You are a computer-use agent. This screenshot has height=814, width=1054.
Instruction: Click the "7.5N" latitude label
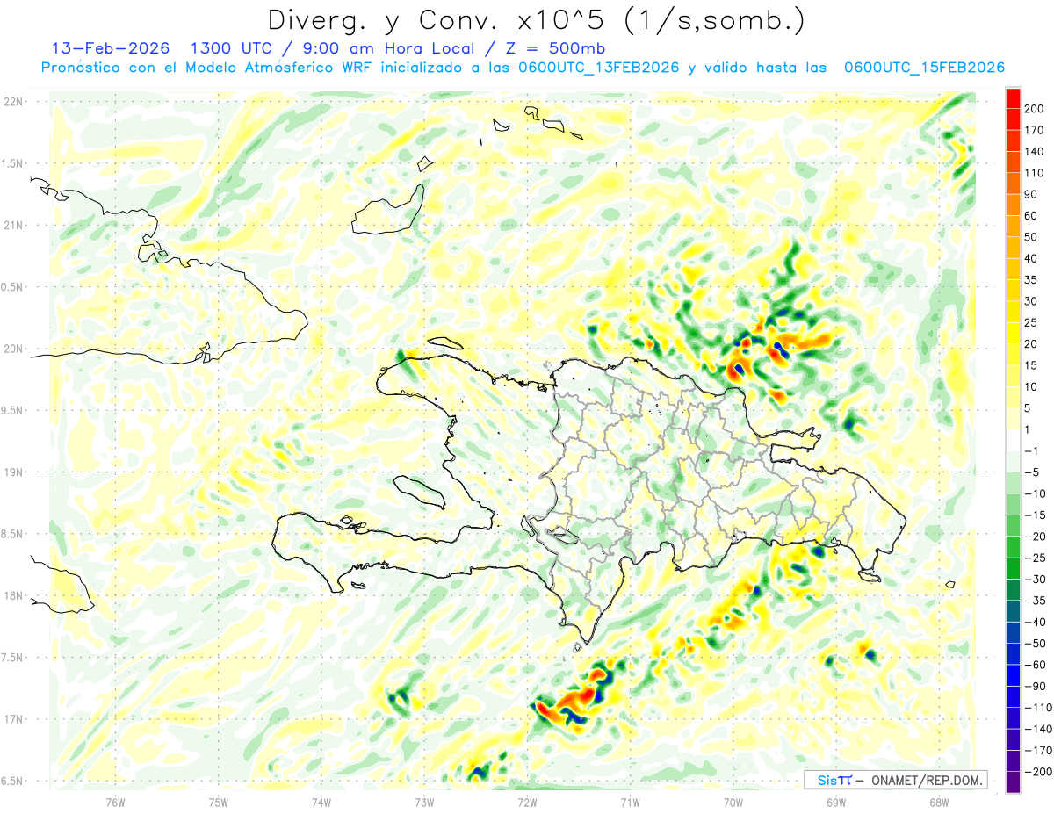(11, 658)
